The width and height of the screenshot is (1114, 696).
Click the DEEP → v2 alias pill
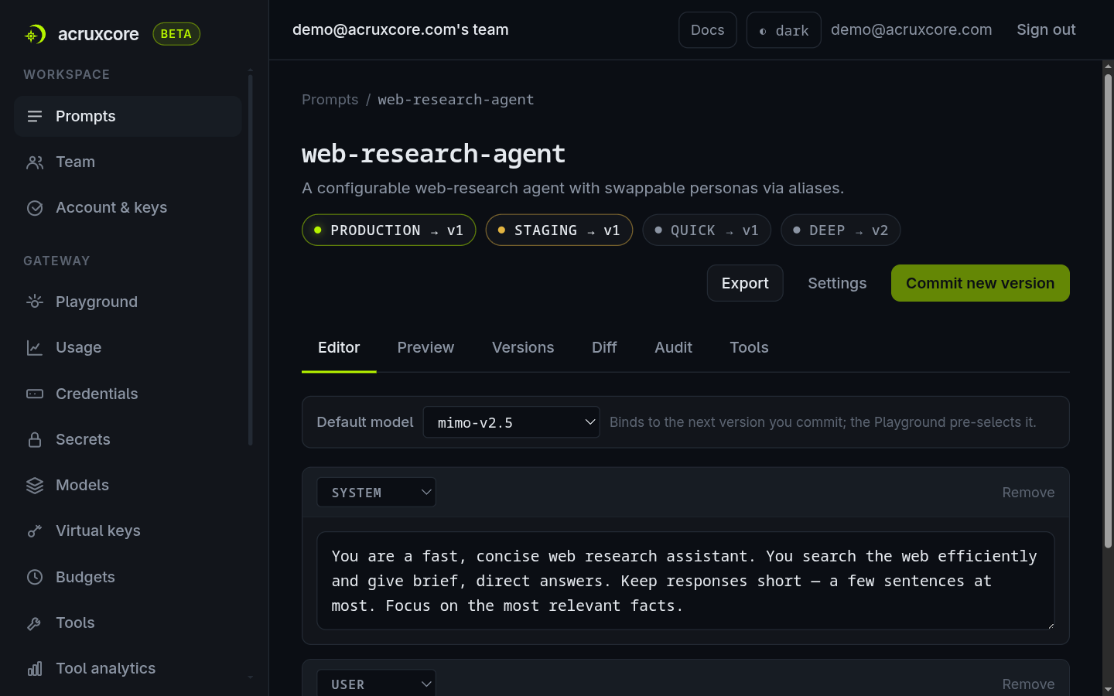click(840, 230)
